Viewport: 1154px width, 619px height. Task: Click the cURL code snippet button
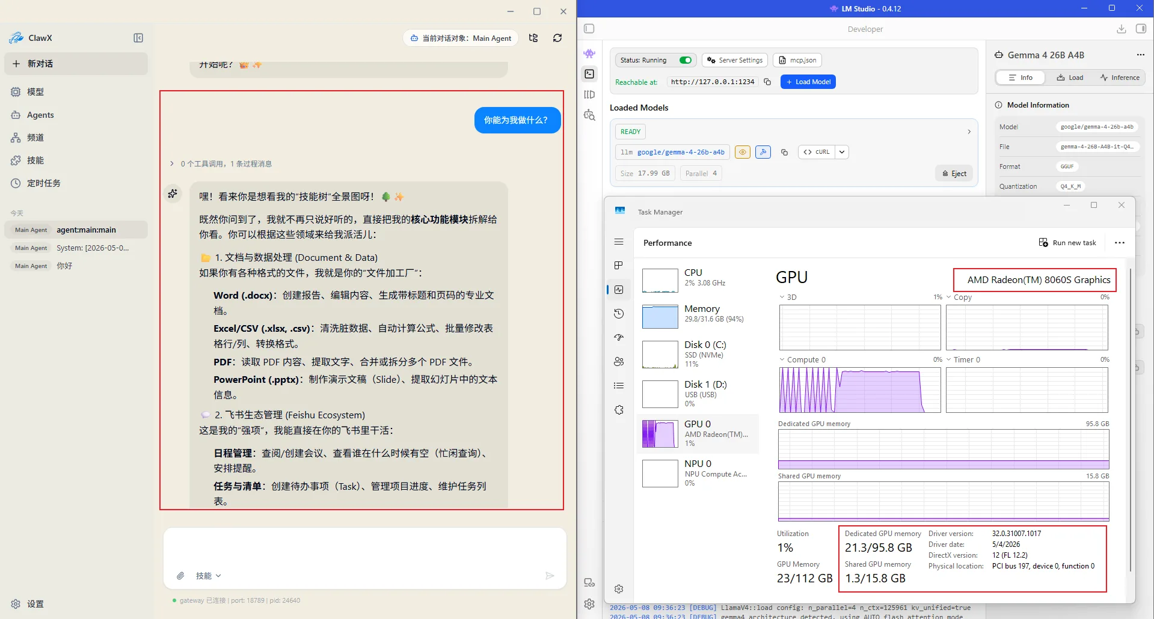point(817,152)
